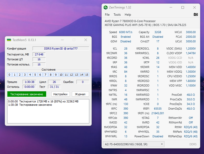This screenshot has width=204, height=154.
Task: Minimize the TestMem5 window
Action: 62,40
